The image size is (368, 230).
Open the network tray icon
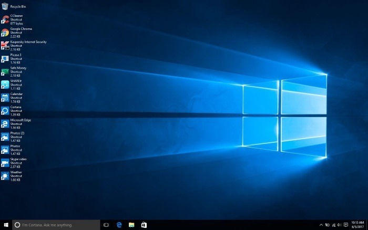coord(333,225)
